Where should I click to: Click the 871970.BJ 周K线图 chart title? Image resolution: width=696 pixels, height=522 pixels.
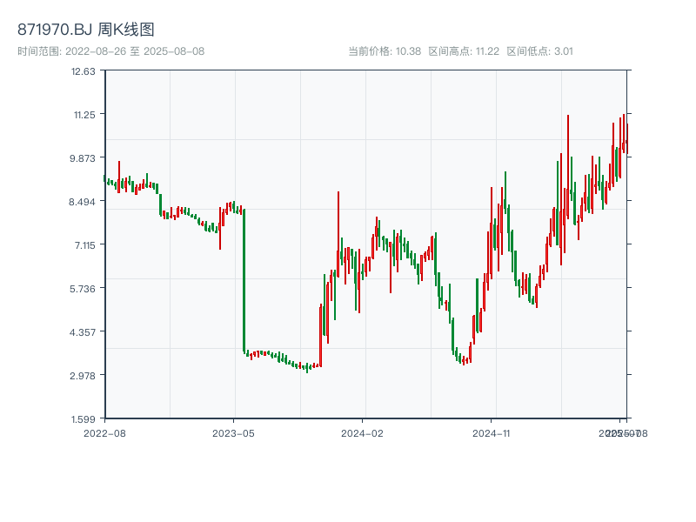pos(86,30)
